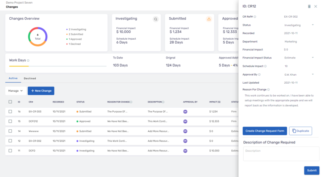Viewport: 321px width, 177px height.
Task: Click the CR Ref value EX-CR 002 field
Action: pos(291,17)
